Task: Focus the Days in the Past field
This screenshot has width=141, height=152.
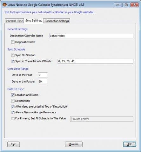Action: tap(43, 75)
